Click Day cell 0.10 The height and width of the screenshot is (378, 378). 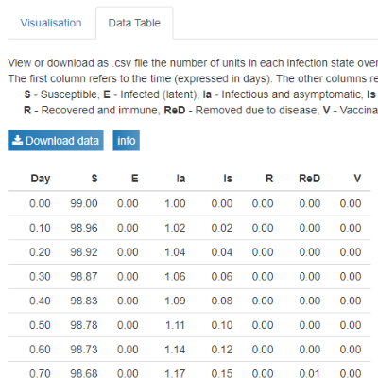[x=40, y=228]
